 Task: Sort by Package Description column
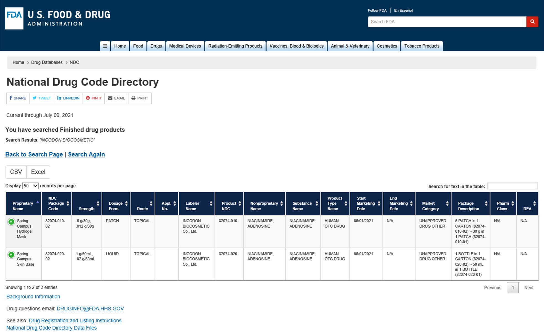470,204
